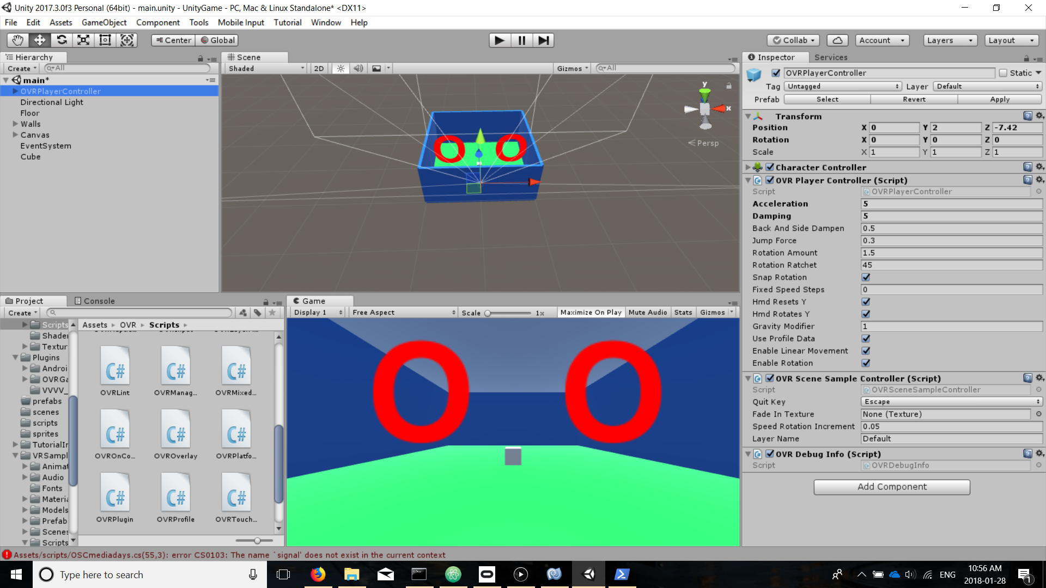Screen dimensions: 1046x588
Task: Open the Quit Key Escape dropdown
Action: (951, 402)
